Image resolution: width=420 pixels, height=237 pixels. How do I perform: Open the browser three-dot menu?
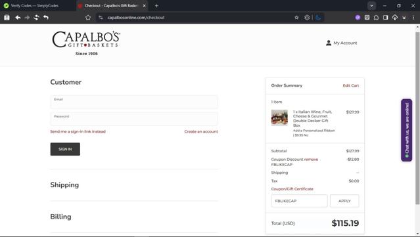coord(413,17)
